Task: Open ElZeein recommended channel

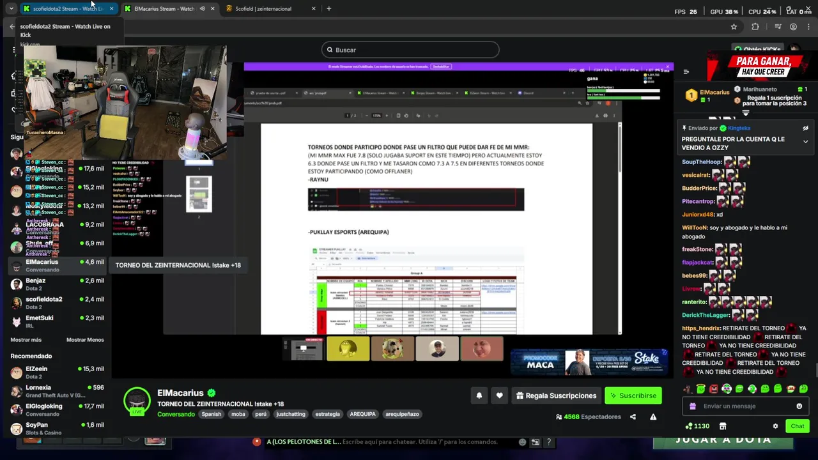Action: pyautogui.click(x=56, y=372)
